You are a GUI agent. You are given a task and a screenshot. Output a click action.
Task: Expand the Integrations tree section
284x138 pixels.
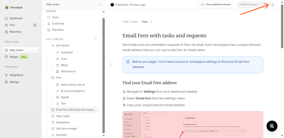coord(47,123)
